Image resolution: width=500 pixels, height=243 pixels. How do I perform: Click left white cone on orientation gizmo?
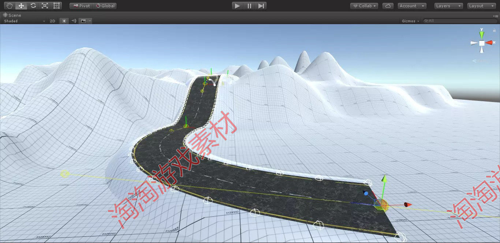click(x=474, y=43)
